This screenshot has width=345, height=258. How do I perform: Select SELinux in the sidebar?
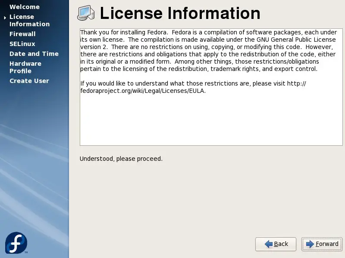[x=22, y=44]
